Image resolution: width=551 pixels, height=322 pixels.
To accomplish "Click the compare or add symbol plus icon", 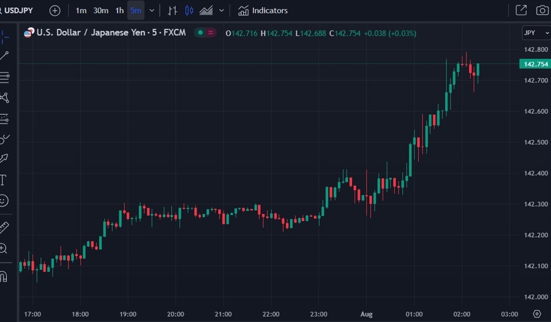I will pos(55,10).
